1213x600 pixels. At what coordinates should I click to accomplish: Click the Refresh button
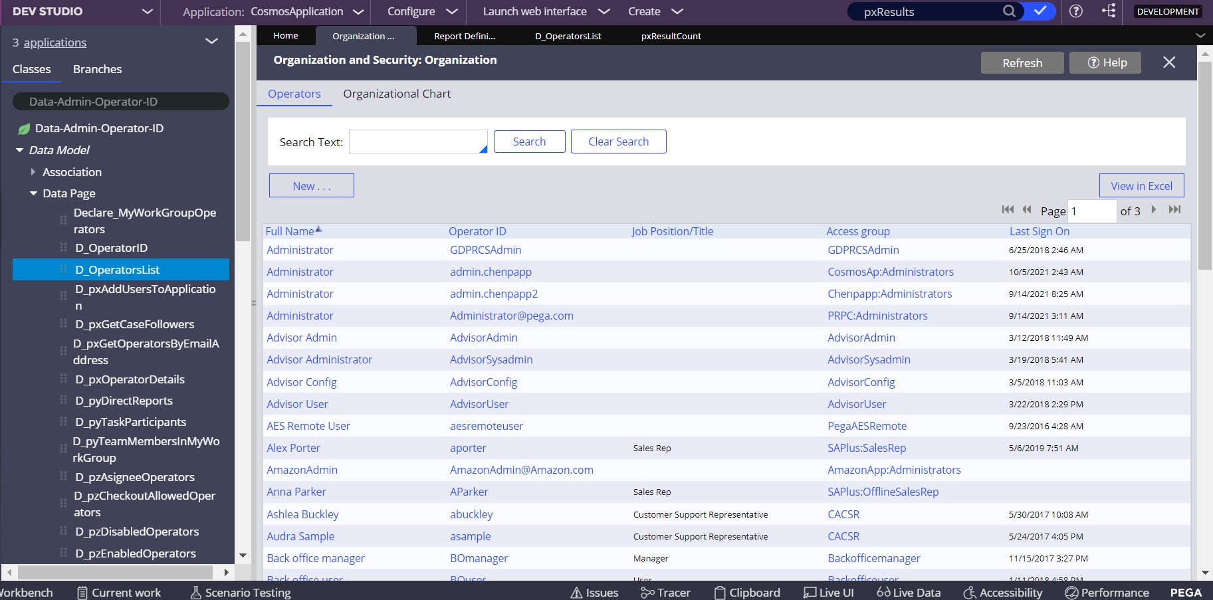(x=1022, y=63)
